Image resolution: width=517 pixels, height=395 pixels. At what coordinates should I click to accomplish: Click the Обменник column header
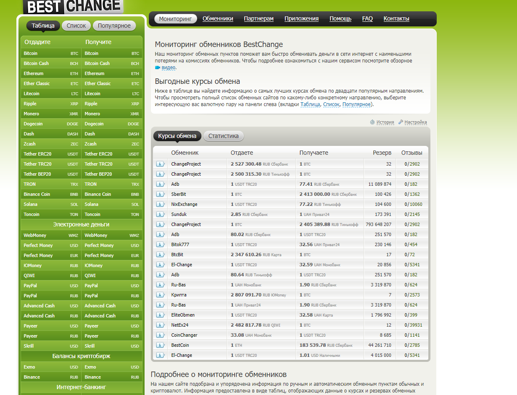click(185, 153)
